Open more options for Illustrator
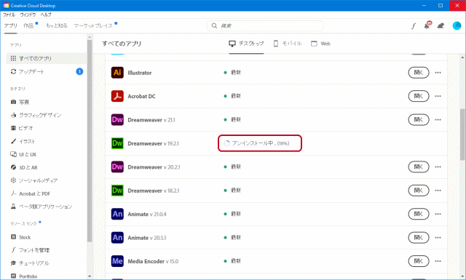This screenshot has width=466, height=280. pyautogui.click(x=438, y=73)
